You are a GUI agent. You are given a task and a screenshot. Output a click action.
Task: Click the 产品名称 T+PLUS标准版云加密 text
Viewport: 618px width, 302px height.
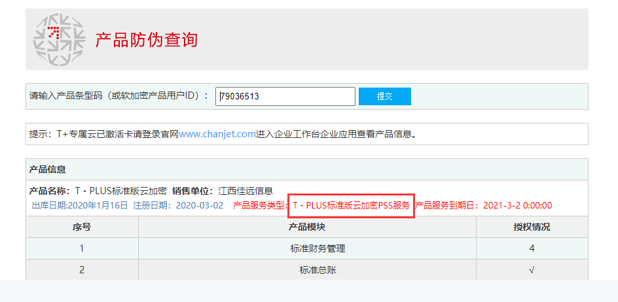[98, 191]
